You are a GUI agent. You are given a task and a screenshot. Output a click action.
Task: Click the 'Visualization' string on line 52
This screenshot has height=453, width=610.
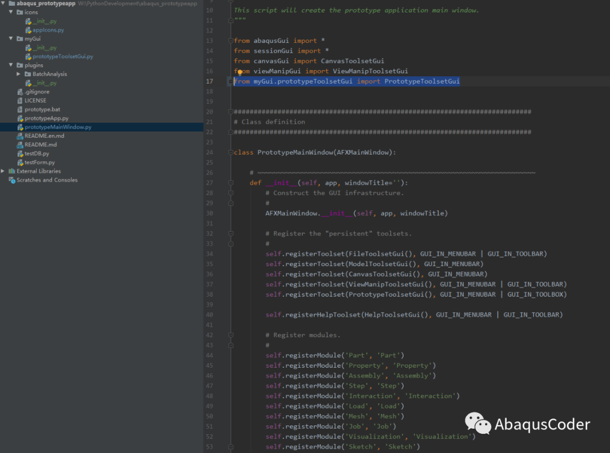(442, 437)
